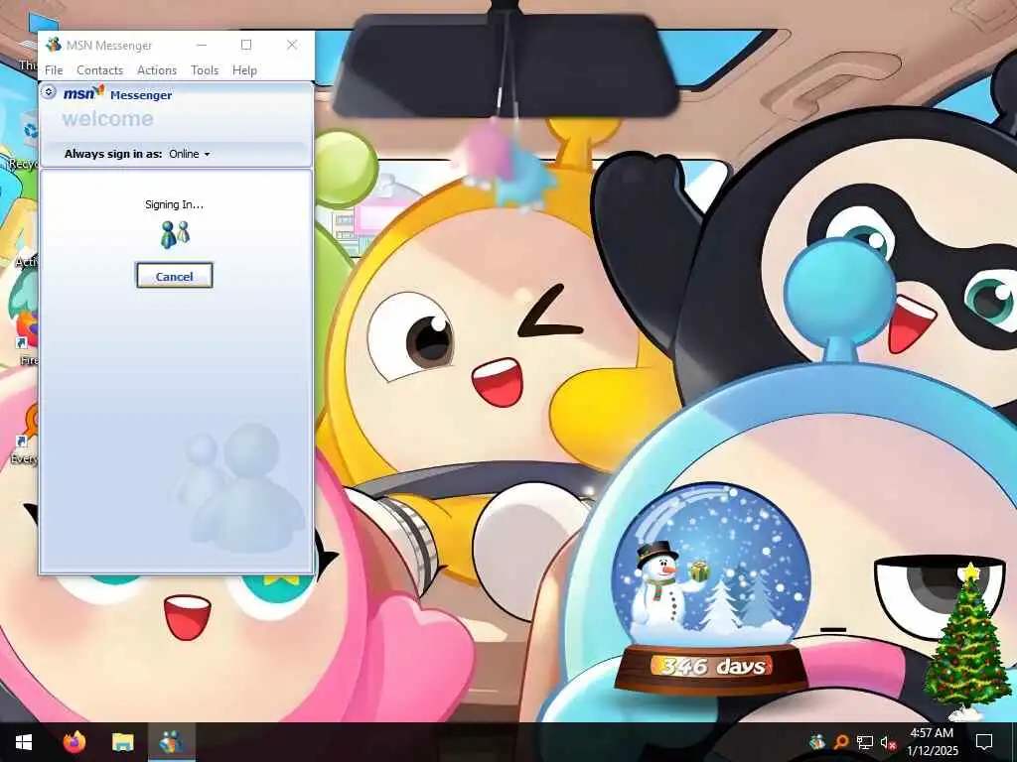Open the Windows Start menu
Screen dimensions: 1017x762
[x=24, y=742]
